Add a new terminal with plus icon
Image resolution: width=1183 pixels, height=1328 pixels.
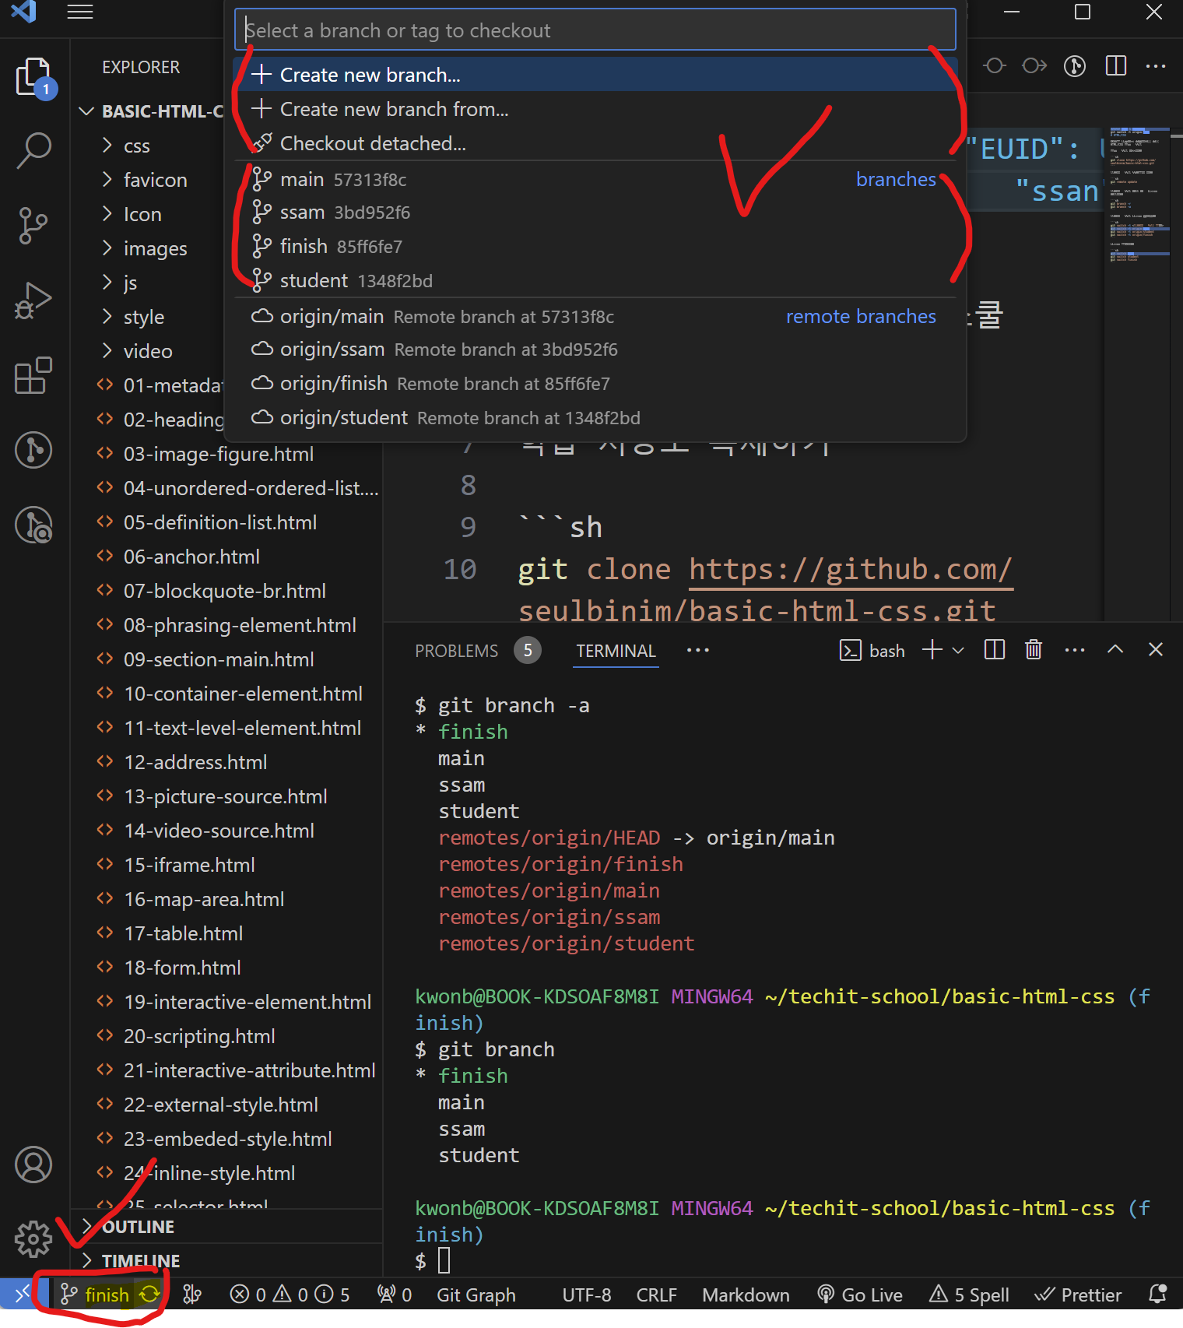[932, 650]
